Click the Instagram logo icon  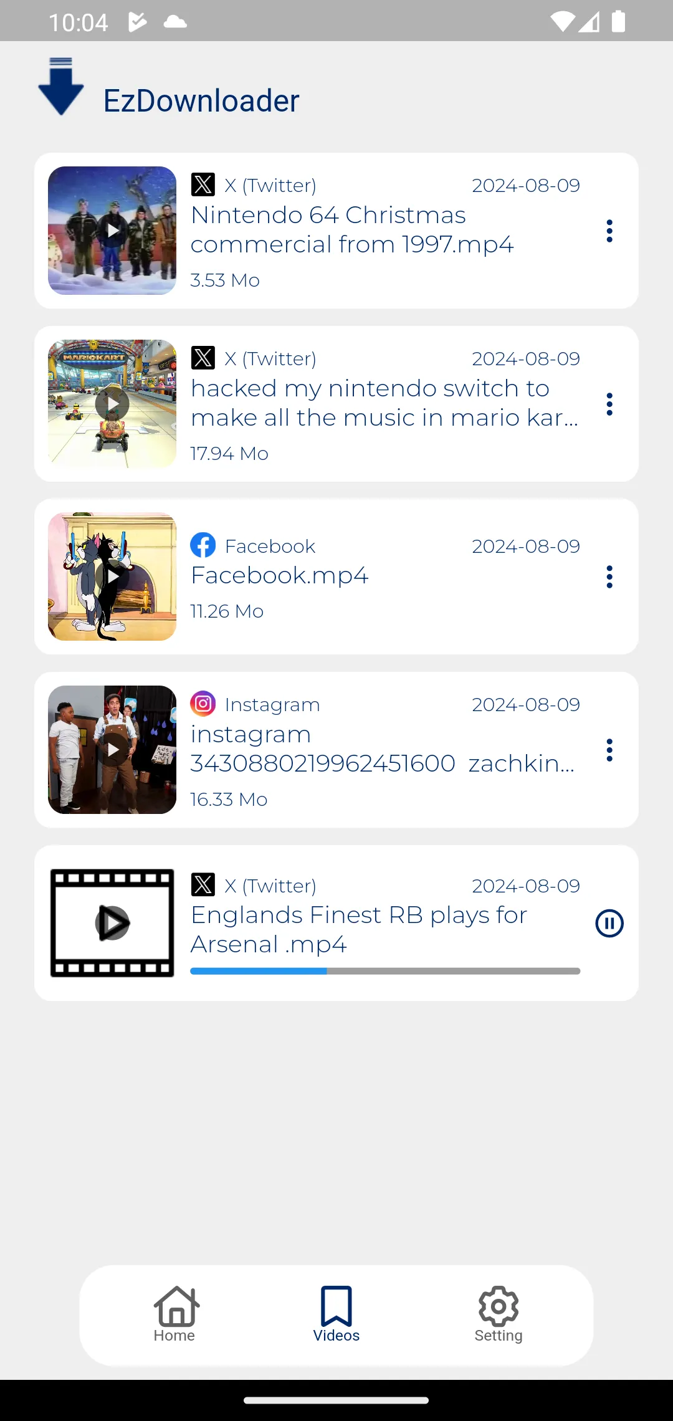pyautogui.click(x=203, y=704)
